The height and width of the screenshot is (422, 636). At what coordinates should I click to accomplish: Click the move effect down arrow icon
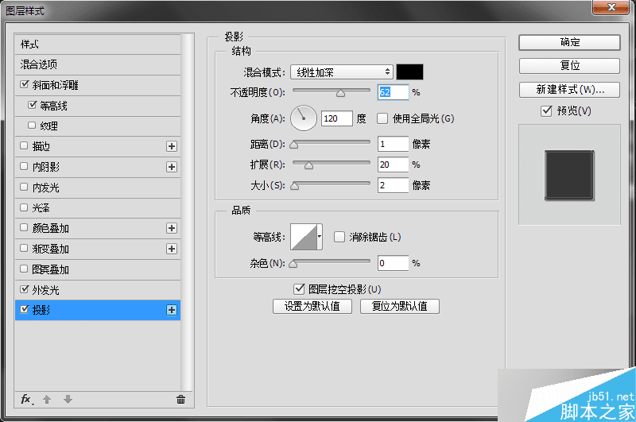click(68, 399)
